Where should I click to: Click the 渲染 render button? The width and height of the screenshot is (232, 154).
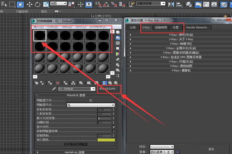211,149
